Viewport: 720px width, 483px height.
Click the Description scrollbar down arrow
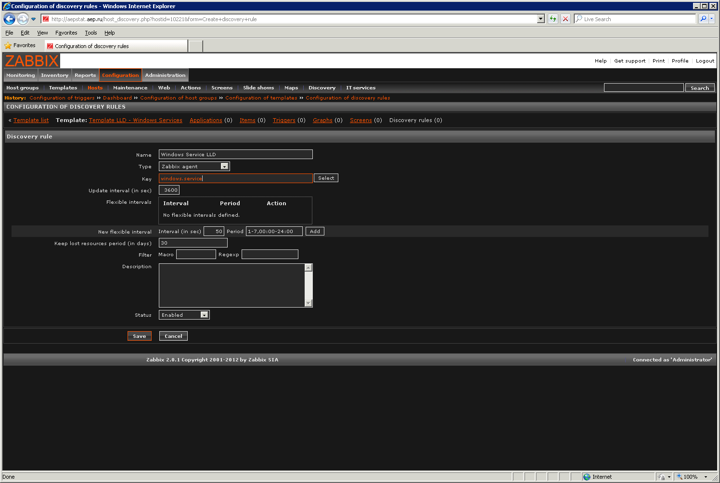tap(309, 303)
